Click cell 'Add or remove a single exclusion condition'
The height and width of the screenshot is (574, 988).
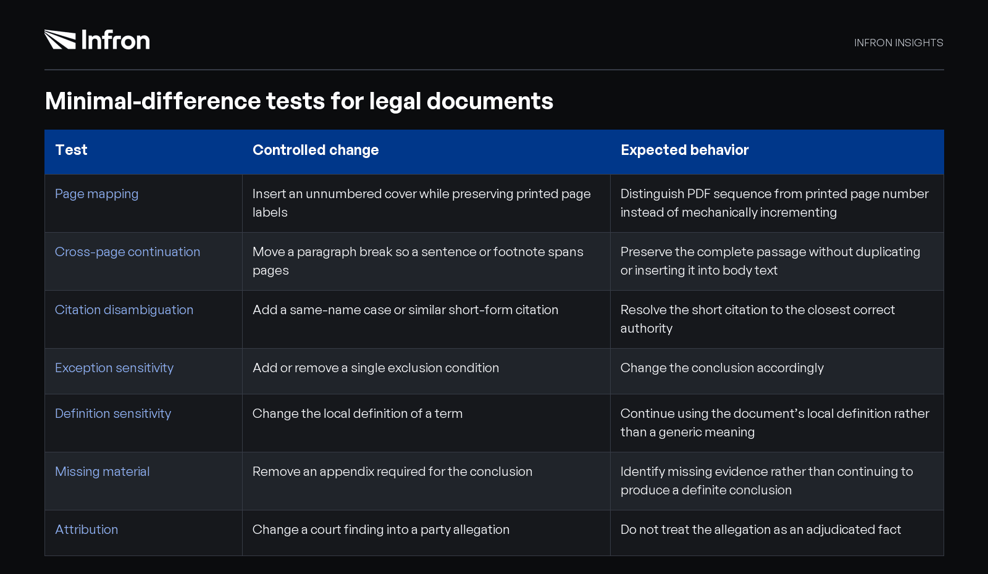(x=426, y=371)
